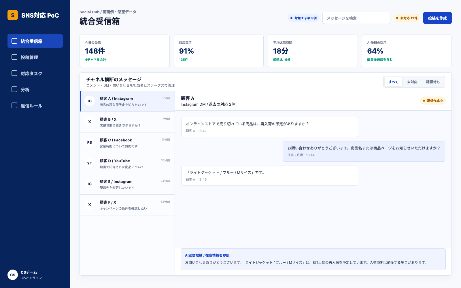Image resolution: width=461 pixels, height=288 pixels.
Task: Click the AI返信候補 / 在庫情報を参照 heading
Action: point(207,255)
